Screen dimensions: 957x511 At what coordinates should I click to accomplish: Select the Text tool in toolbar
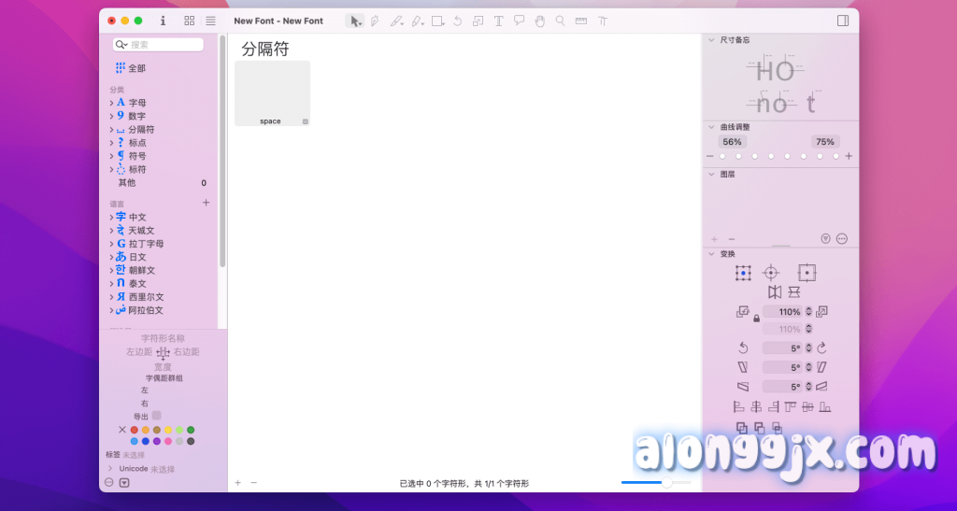[x=498, y=21]
